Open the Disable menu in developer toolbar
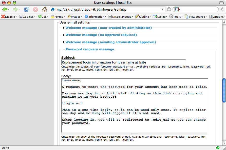The height and width of the screenshot is (150, 226). (9, 17)
